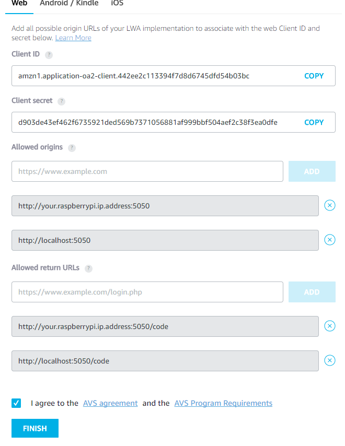Click the help icon beside Client secret
Viewport: 345px width, 446px height.
tap(62, 101)
